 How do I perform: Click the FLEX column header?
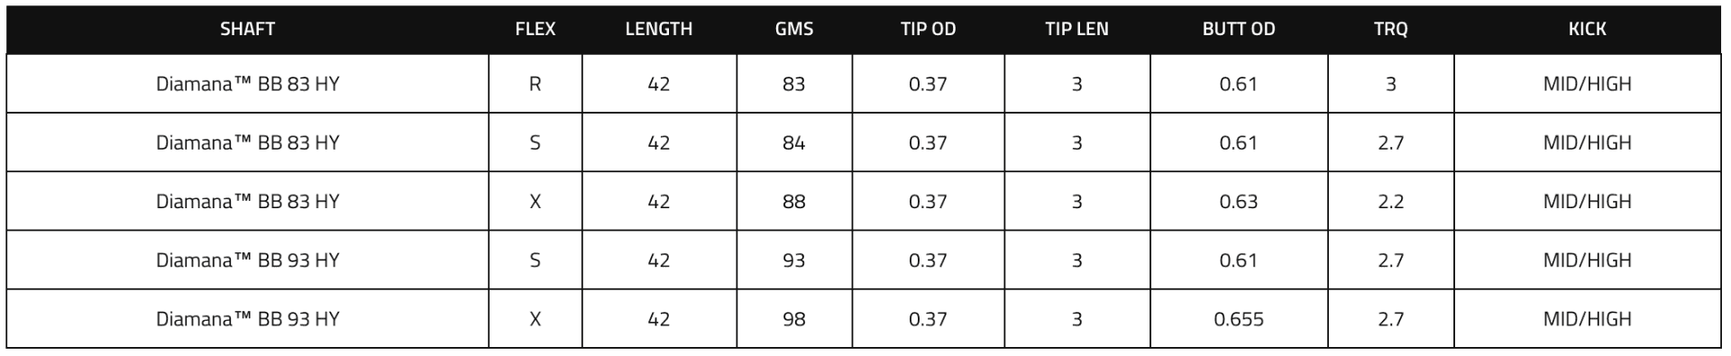pos(536,29)
